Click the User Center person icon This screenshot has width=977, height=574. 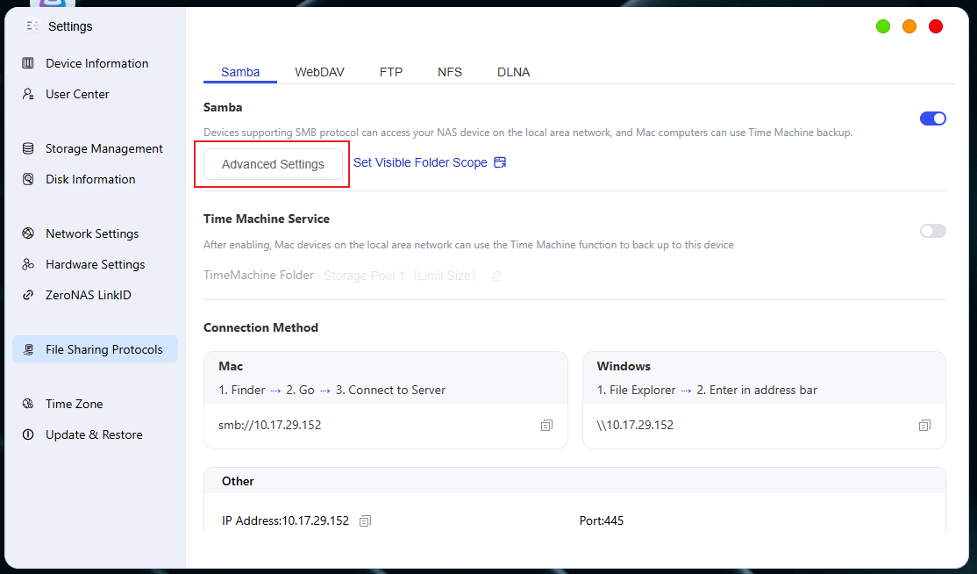[x=28, y=94]
